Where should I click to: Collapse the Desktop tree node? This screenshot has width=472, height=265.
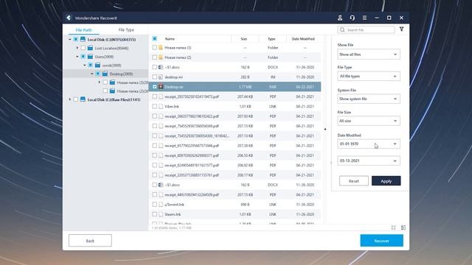(91, 74)
